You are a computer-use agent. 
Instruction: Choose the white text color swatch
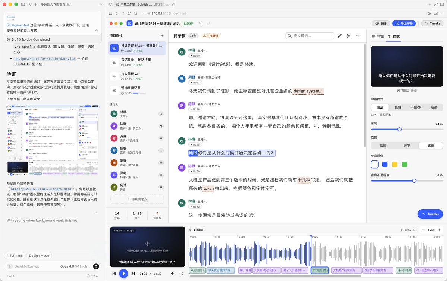tap(375, 164)
